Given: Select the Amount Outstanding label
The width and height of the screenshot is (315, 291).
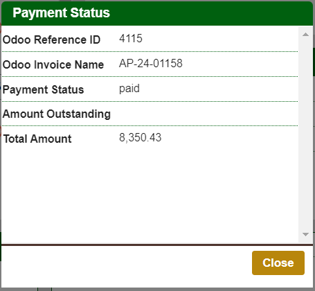Looking at the screenshot, I should (x=57, y=114).
